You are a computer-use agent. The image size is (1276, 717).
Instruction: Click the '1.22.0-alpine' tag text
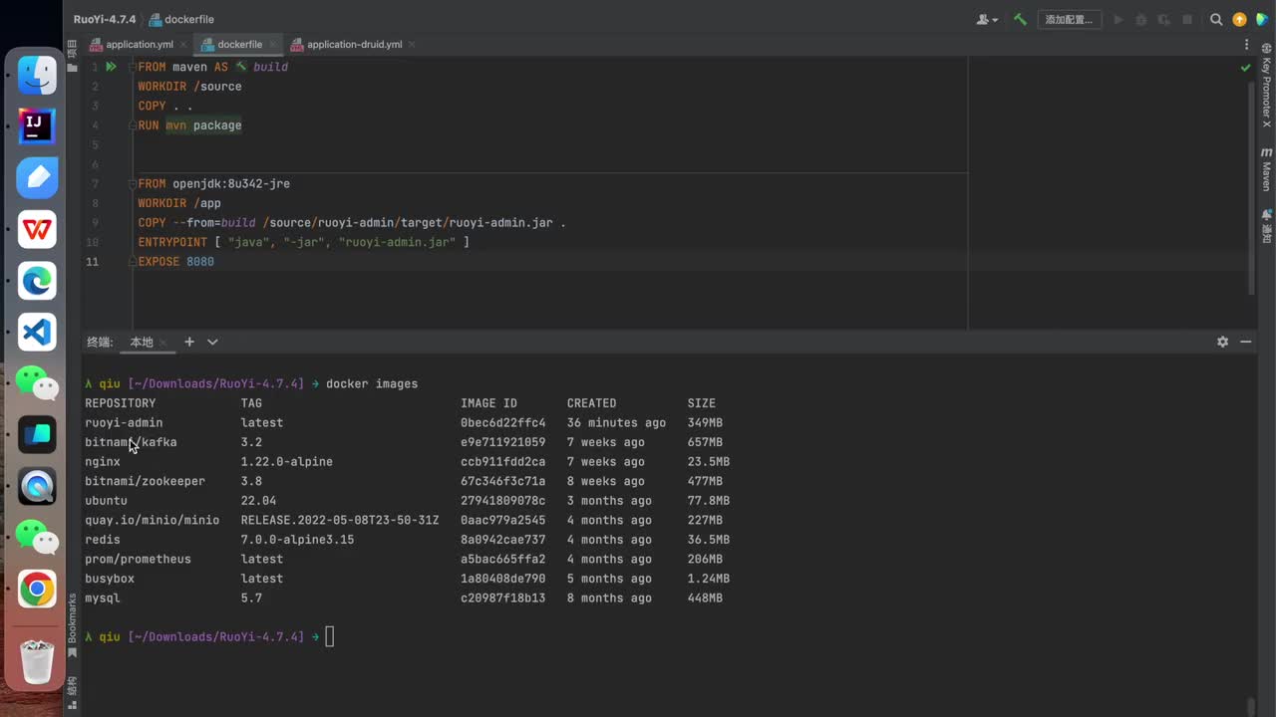(287, 462)
